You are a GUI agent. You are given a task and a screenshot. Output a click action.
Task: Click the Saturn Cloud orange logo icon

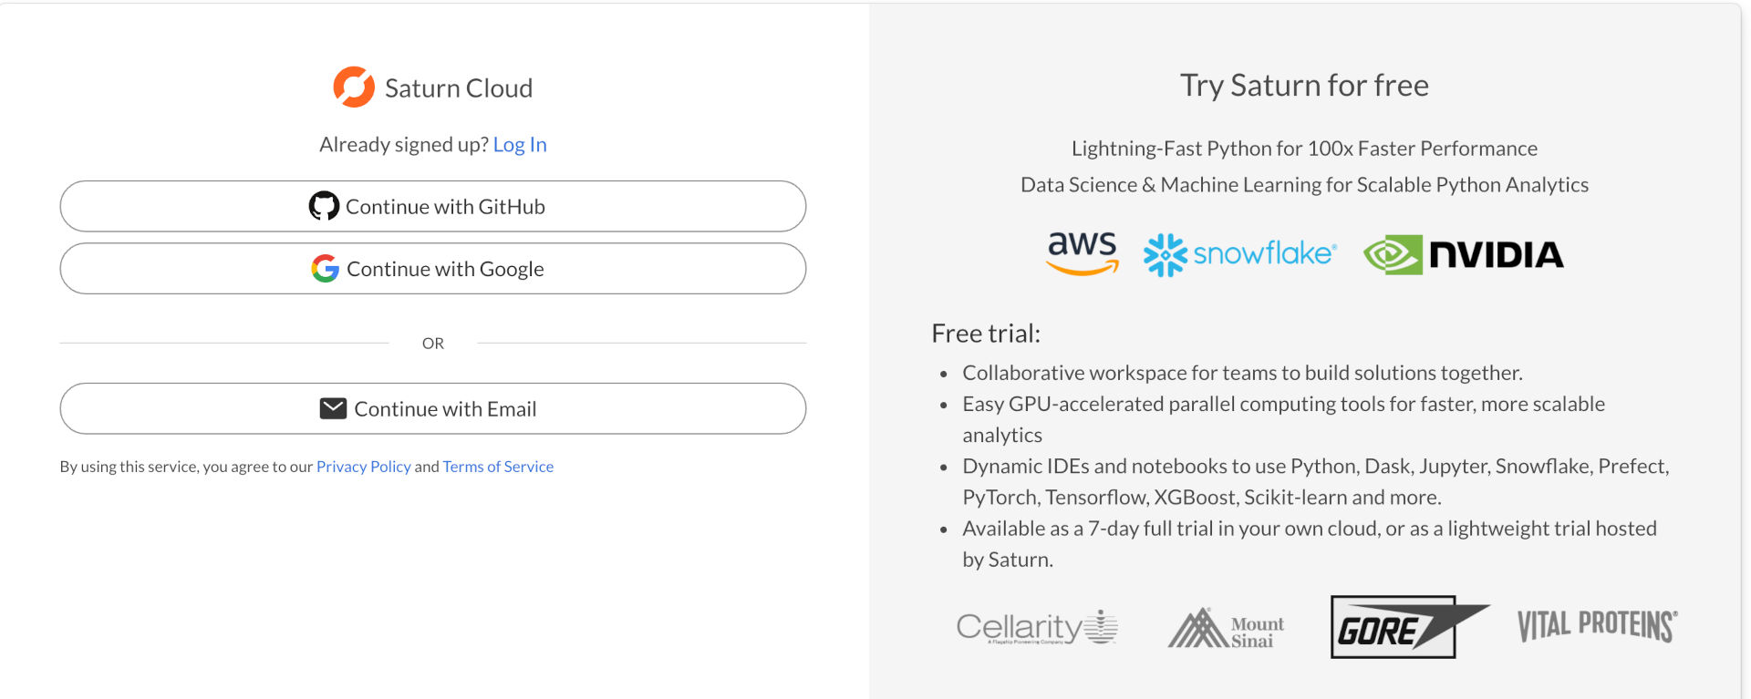pos(354,87)
